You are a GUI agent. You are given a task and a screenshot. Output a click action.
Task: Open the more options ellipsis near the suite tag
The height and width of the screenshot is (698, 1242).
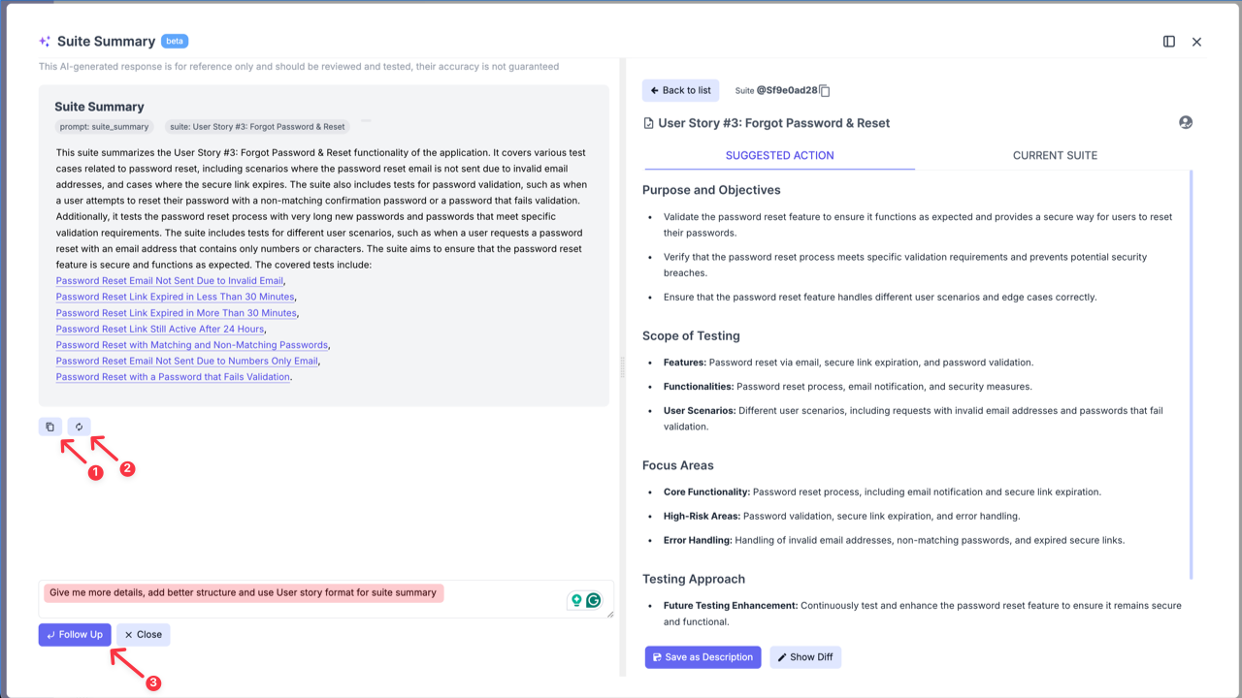tap(367, 121)
